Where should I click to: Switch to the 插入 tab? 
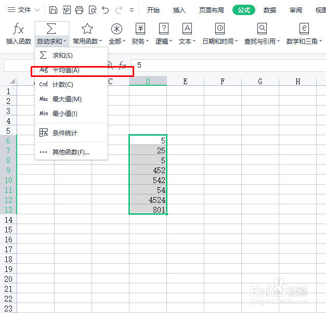point(179,10)
